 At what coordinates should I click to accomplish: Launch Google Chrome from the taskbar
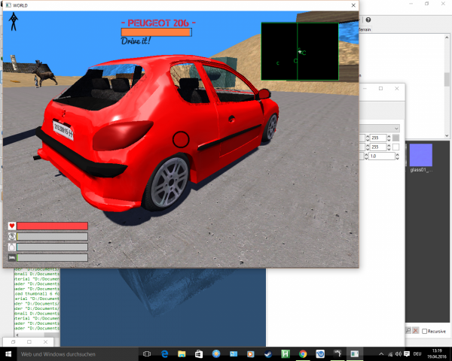point(303,353)
